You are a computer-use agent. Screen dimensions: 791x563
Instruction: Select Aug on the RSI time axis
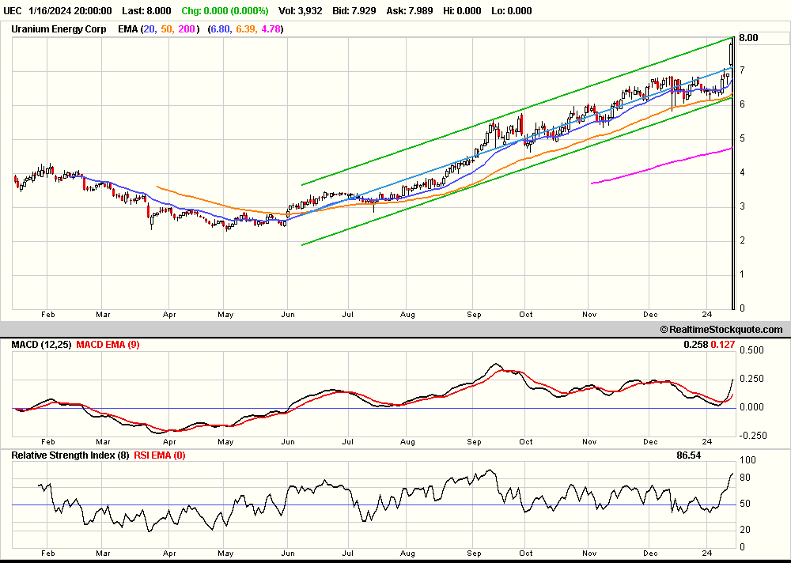(407, 554)
